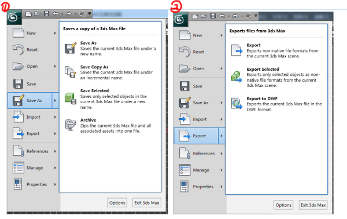This screenshot has height=219, width=347.
Task: Choose Export to DWF in right window submenu
Action: (x=276, y=104)
